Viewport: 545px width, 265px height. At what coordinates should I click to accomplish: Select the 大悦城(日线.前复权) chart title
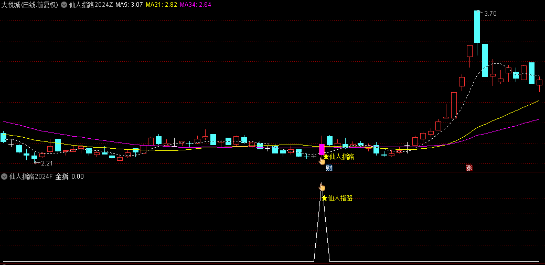pos(30,5)
